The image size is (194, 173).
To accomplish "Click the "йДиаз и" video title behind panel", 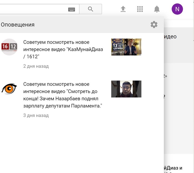I will [173, 168].
